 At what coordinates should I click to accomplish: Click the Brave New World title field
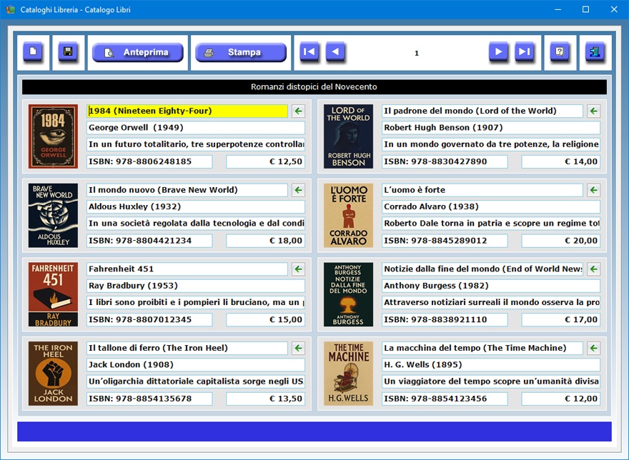[x=187, y=190]
